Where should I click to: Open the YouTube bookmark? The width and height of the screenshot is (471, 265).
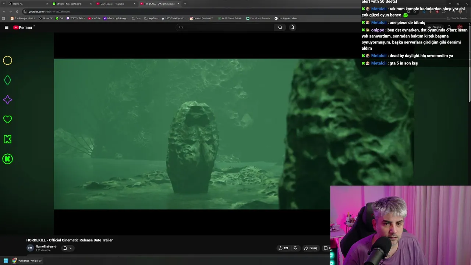[94, 18]
